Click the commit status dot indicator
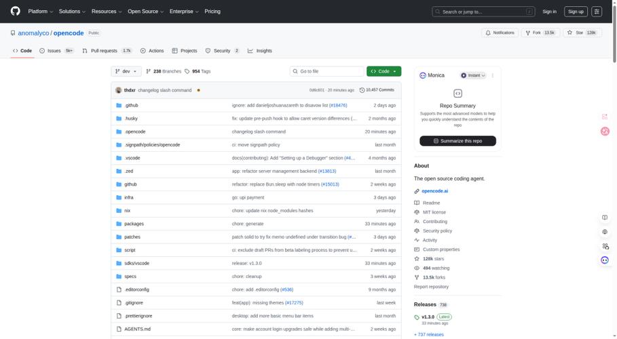 pos(198,90)
